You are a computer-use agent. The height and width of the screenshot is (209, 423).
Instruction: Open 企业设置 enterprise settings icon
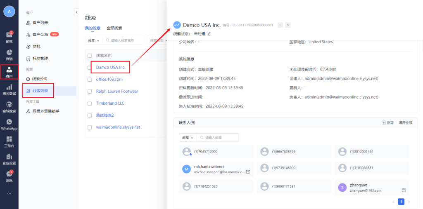9,159
